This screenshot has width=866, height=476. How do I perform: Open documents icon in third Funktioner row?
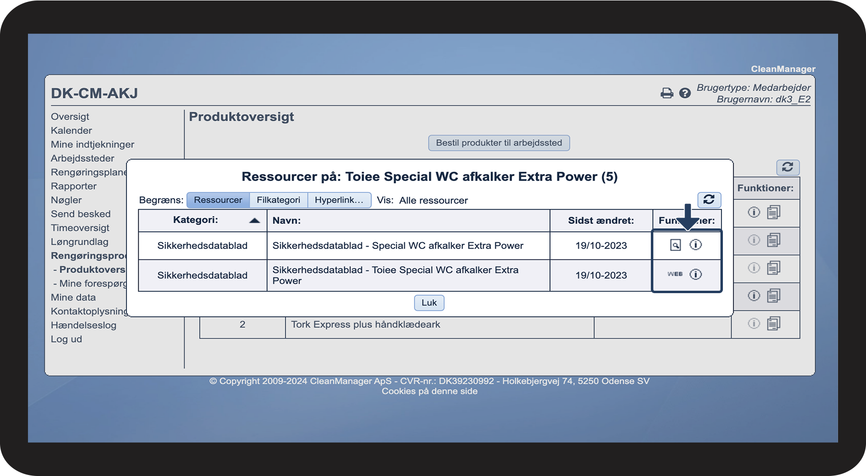pos(774,268)
